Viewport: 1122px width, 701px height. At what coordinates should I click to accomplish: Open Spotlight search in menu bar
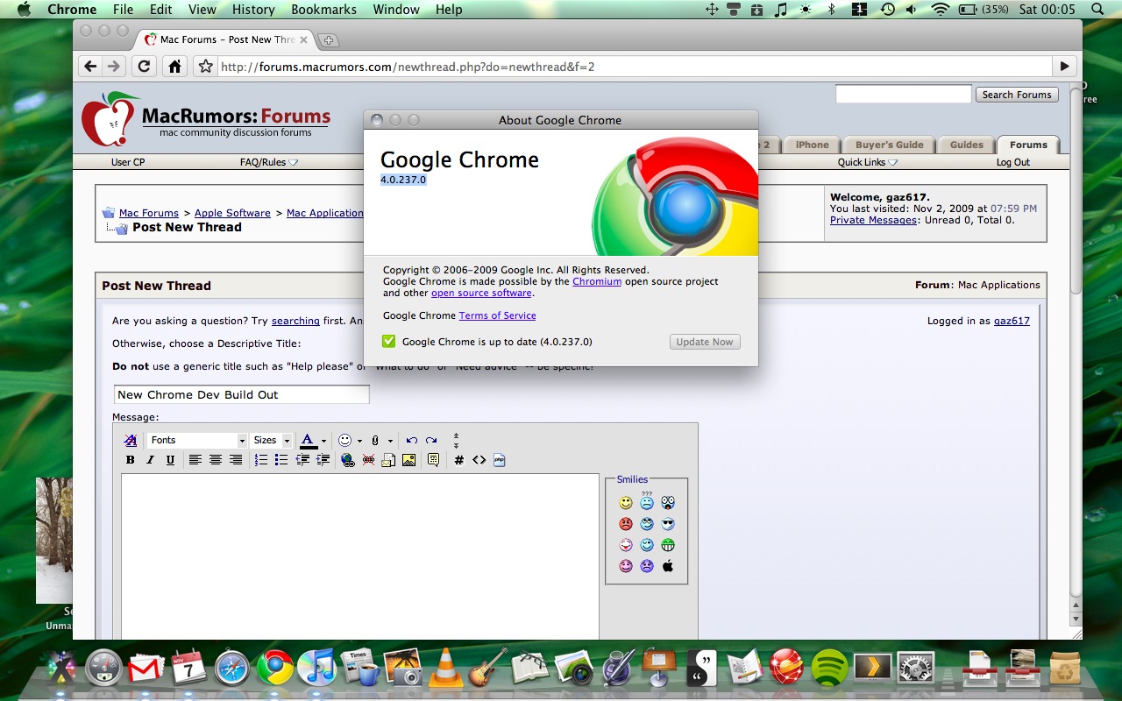click(1098, 10)
